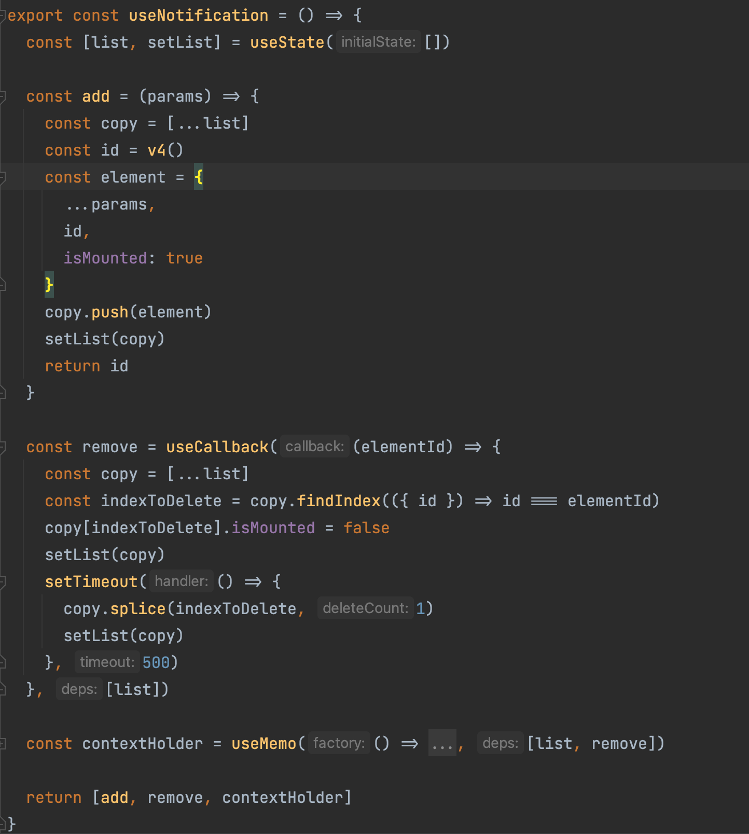This screenshot has width=749, height=834.
Task: Click 'element' in 'const element ='
Action: (133, 177)
